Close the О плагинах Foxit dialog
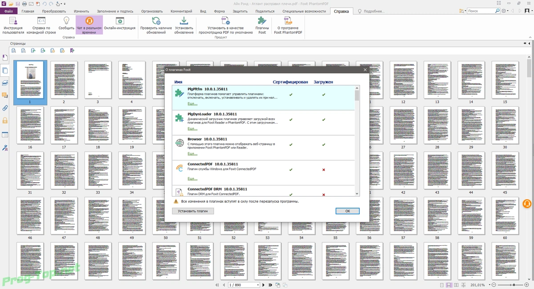 point(365,70)
